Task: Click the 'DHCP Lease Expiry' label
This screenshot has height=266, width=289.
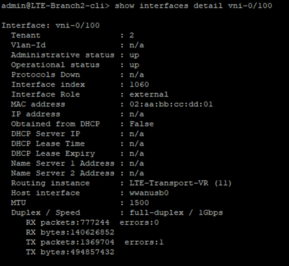Action: coord(53,154)
